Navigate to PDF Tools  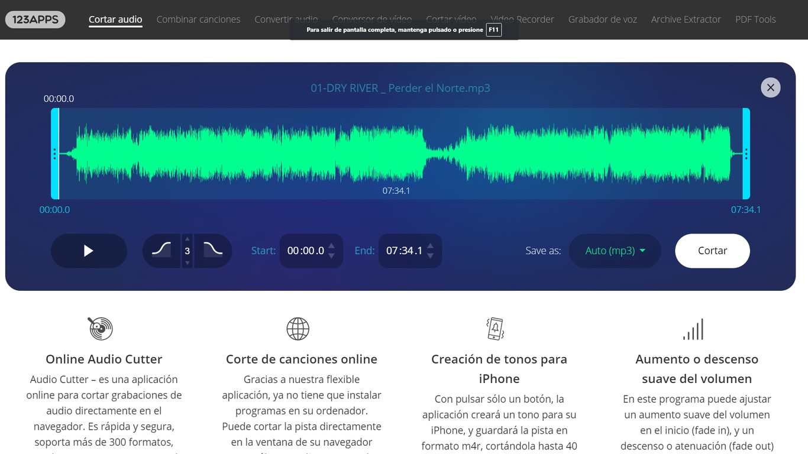tap(755, 19)
